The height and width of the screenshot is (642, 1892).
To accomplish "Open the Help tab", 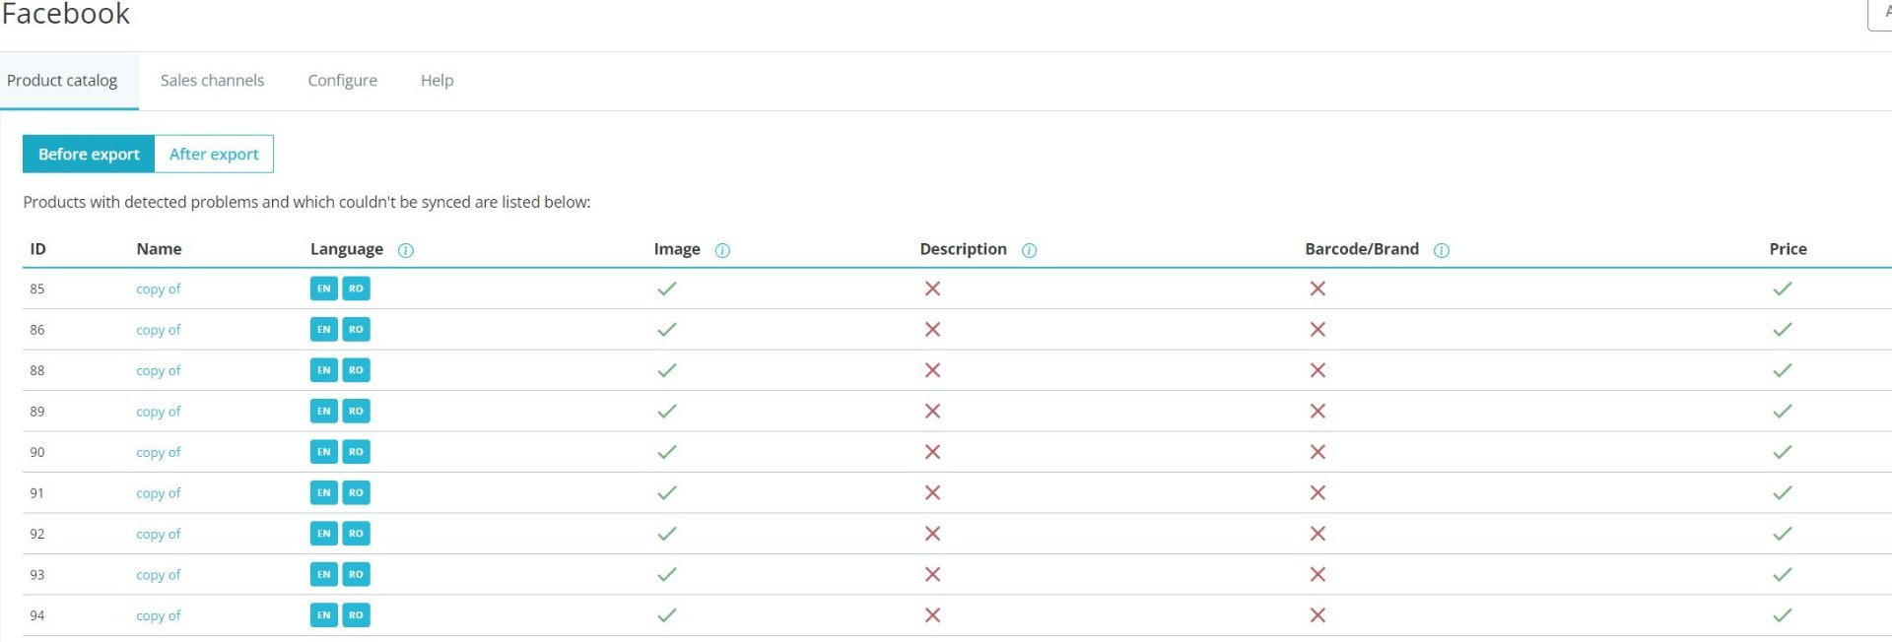I will [437, 81].
